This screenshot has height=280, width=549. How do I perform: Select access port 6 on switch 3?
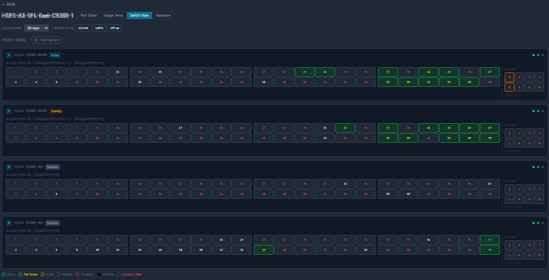(x=56, y=194)
